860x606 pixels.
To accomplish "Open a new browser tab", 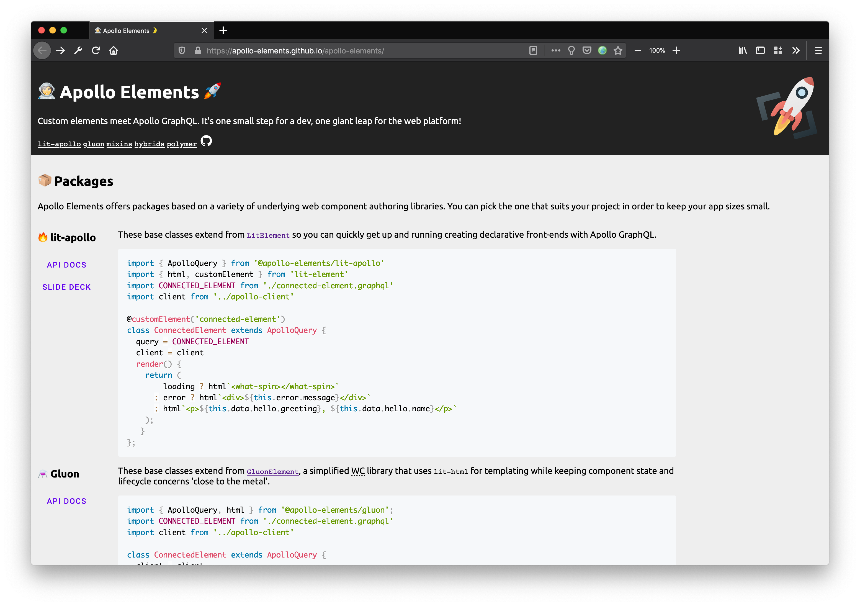I will pos(223,30).
